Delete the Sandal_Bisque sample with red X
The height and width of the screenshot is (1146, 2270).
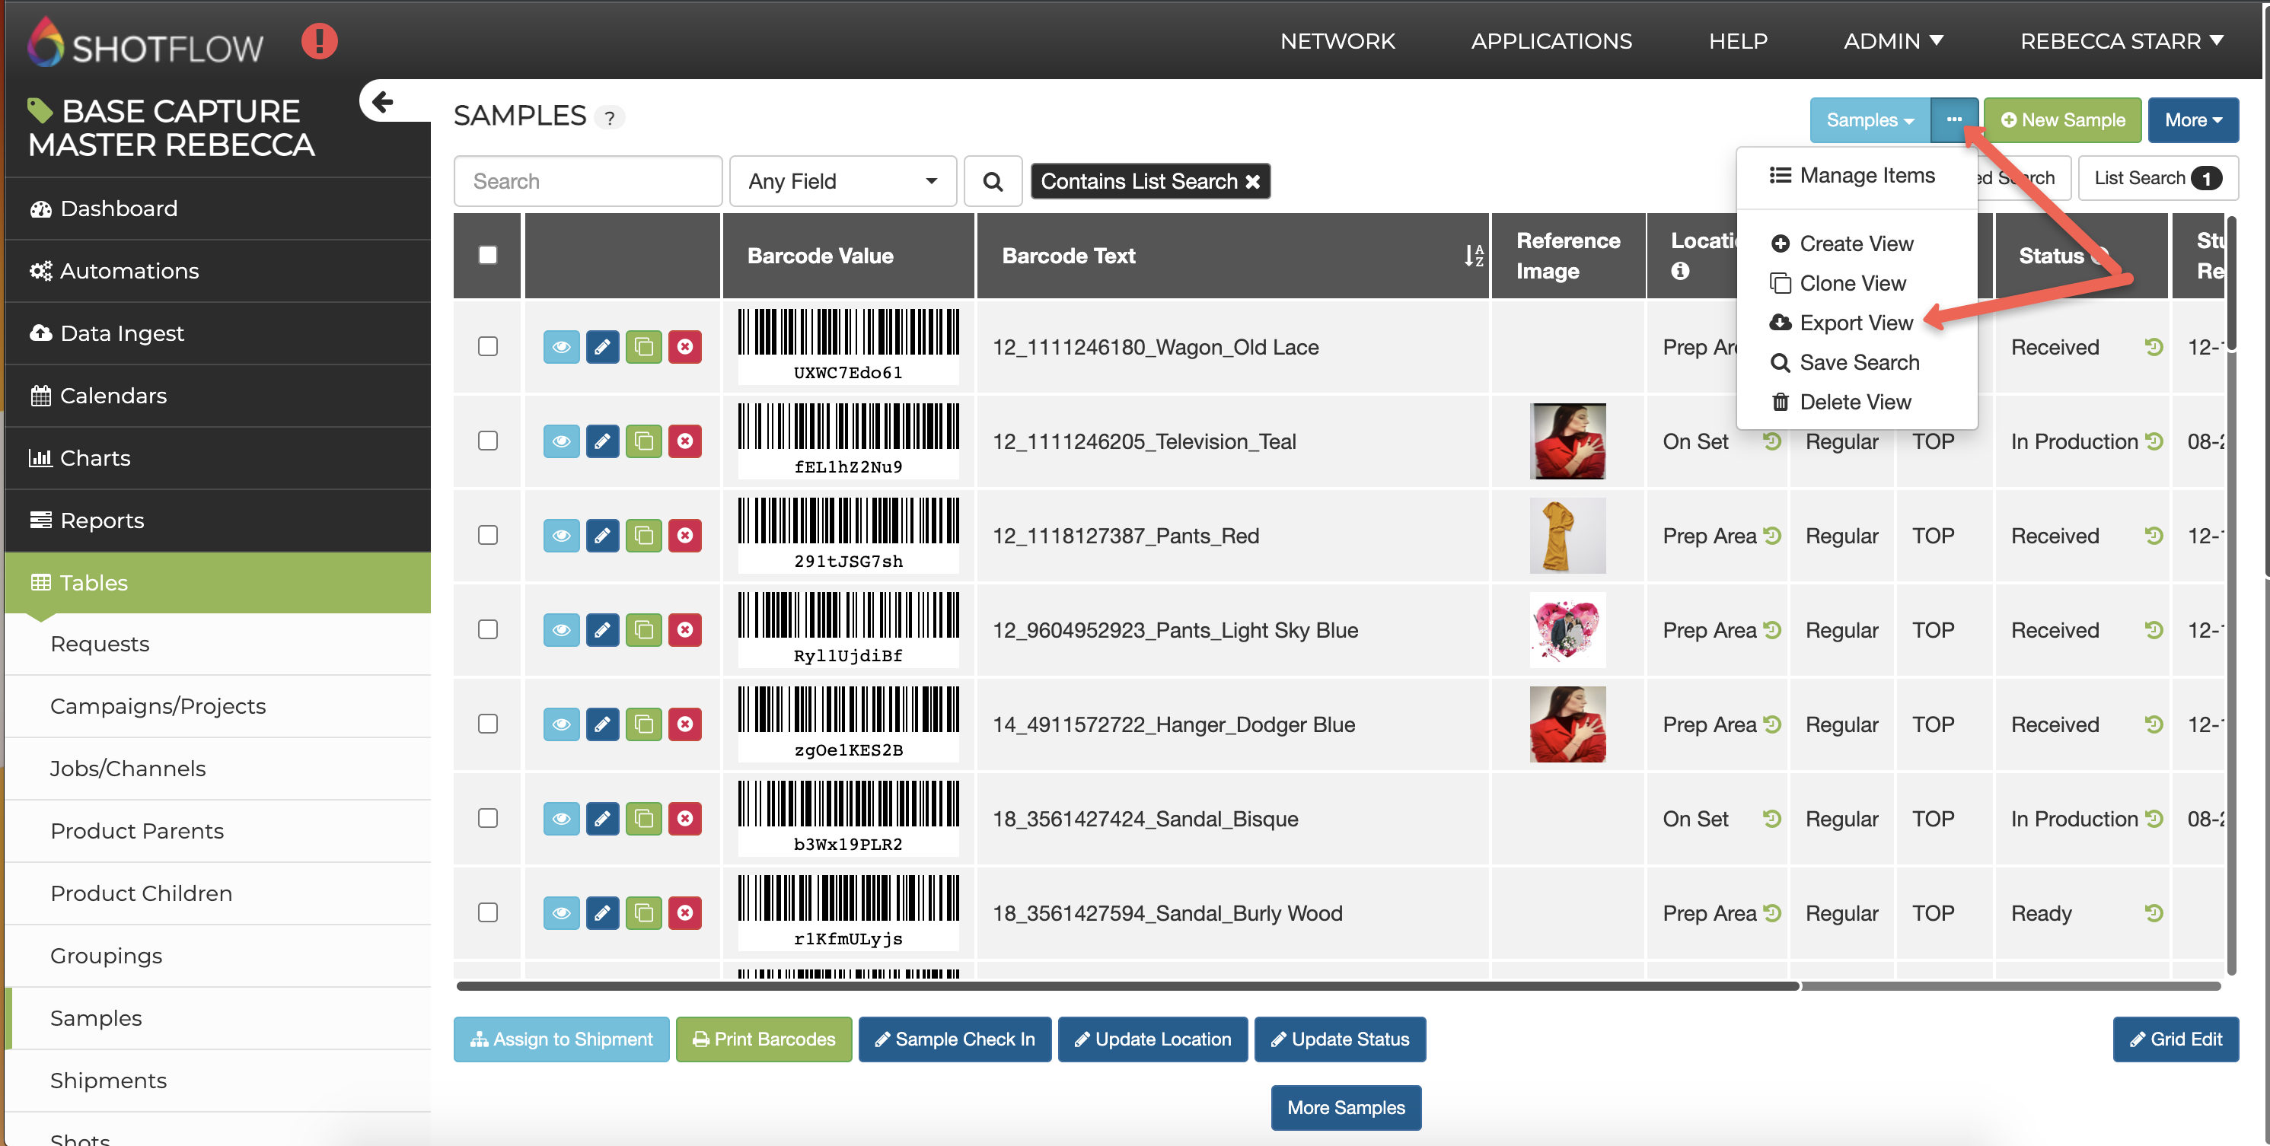(x=684, y=818)
